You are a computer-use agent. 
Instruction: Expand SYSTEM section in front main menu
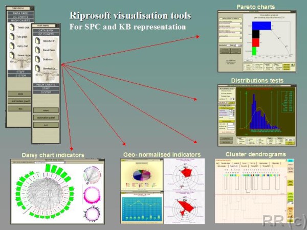[x=46, y=92]
